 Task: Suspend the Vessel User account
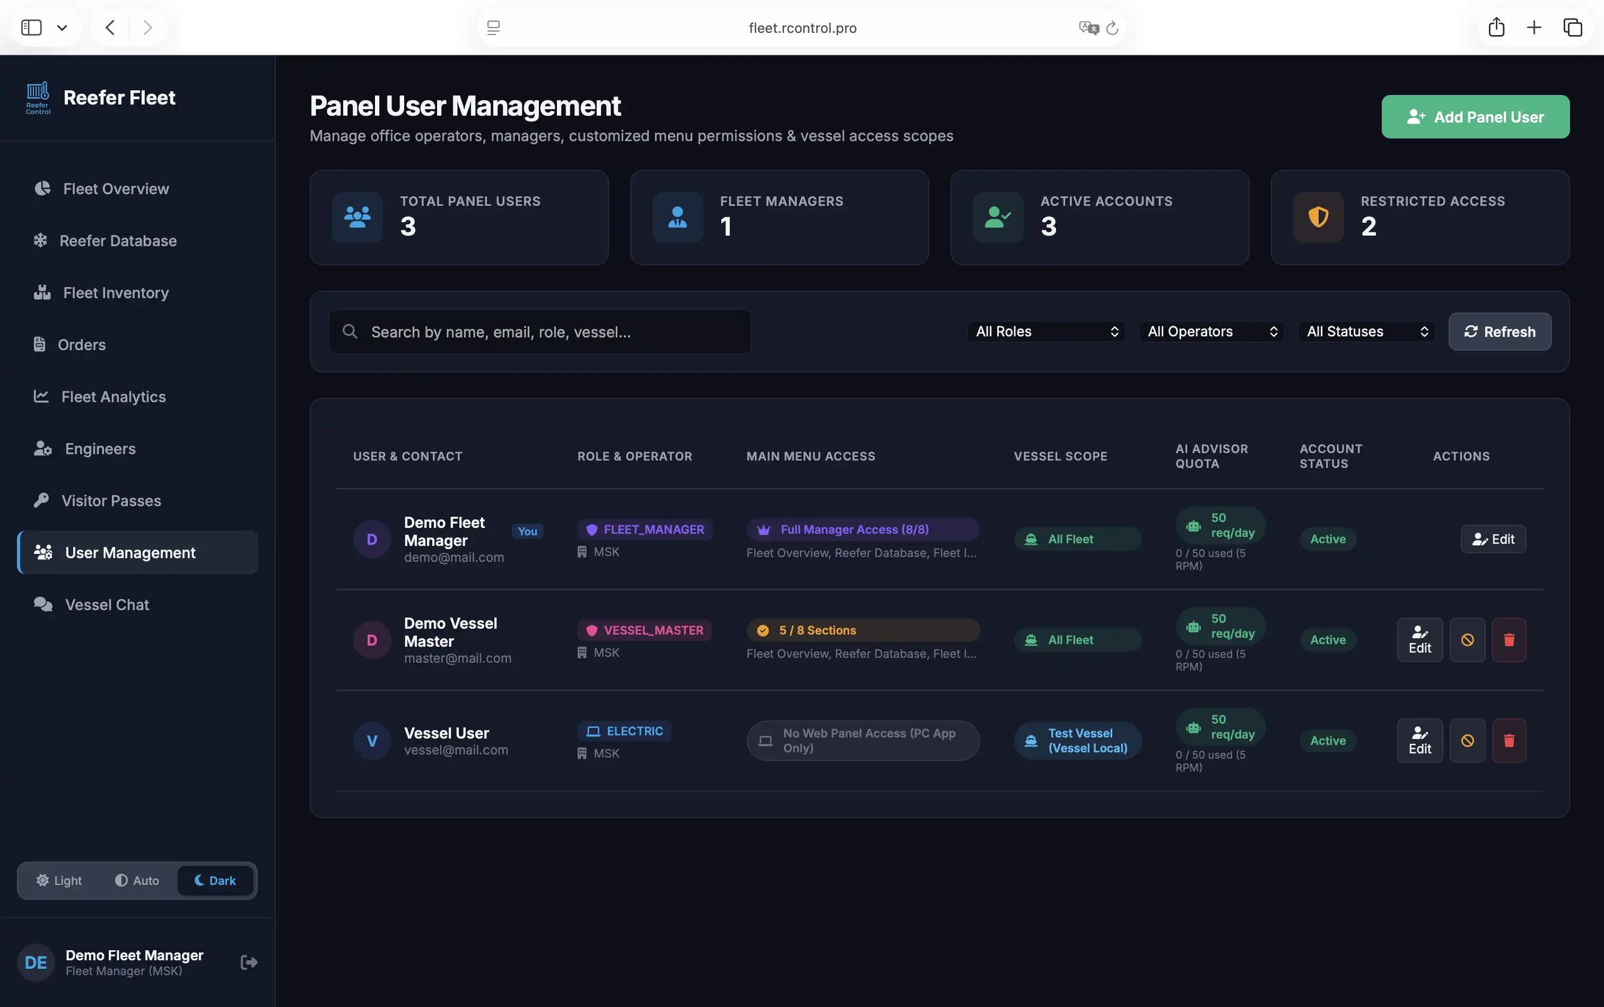pyautogui.click(x=1468, y=741)
